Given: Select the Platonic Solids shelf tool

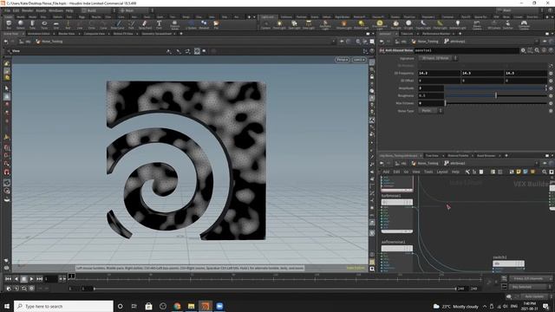Looking at the screenshot, I should [175, 24].
